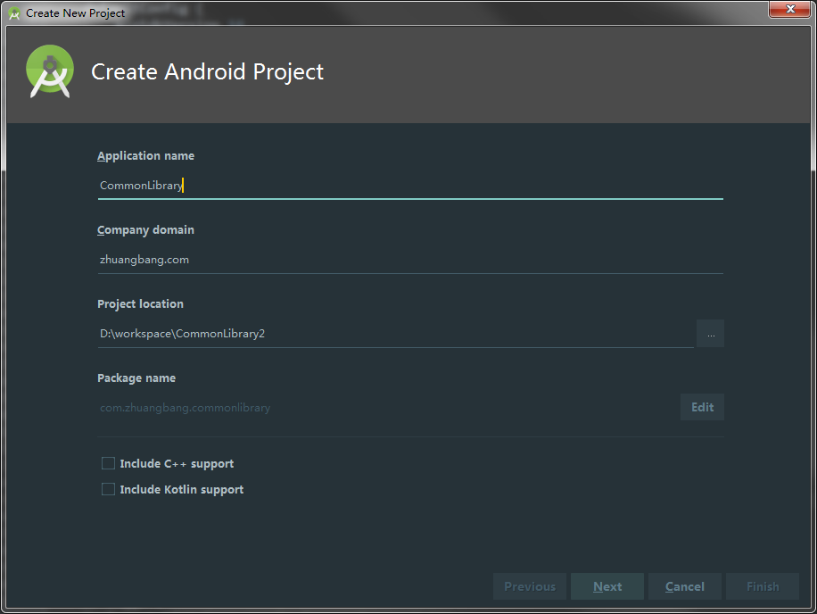Click the Package name label

coord(136,378)
